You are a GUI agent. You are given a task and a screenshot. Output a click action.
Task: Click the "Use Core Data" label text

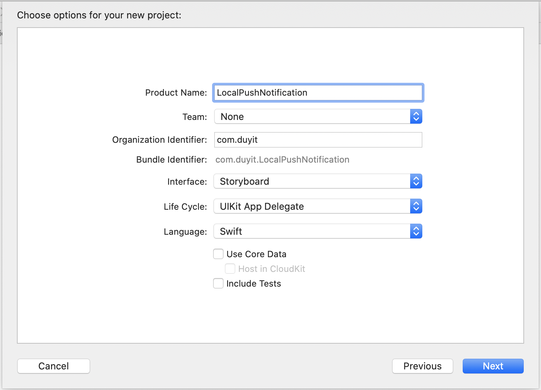pyautogui.click(x=256, y=254)
